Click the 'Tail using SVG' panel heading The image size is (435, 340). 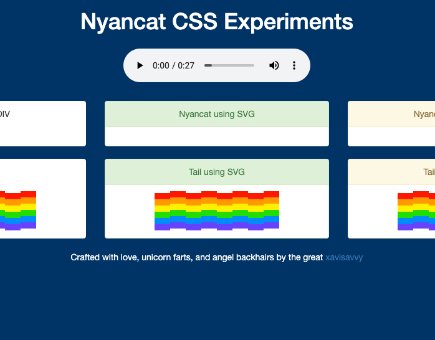coord(217,172)
